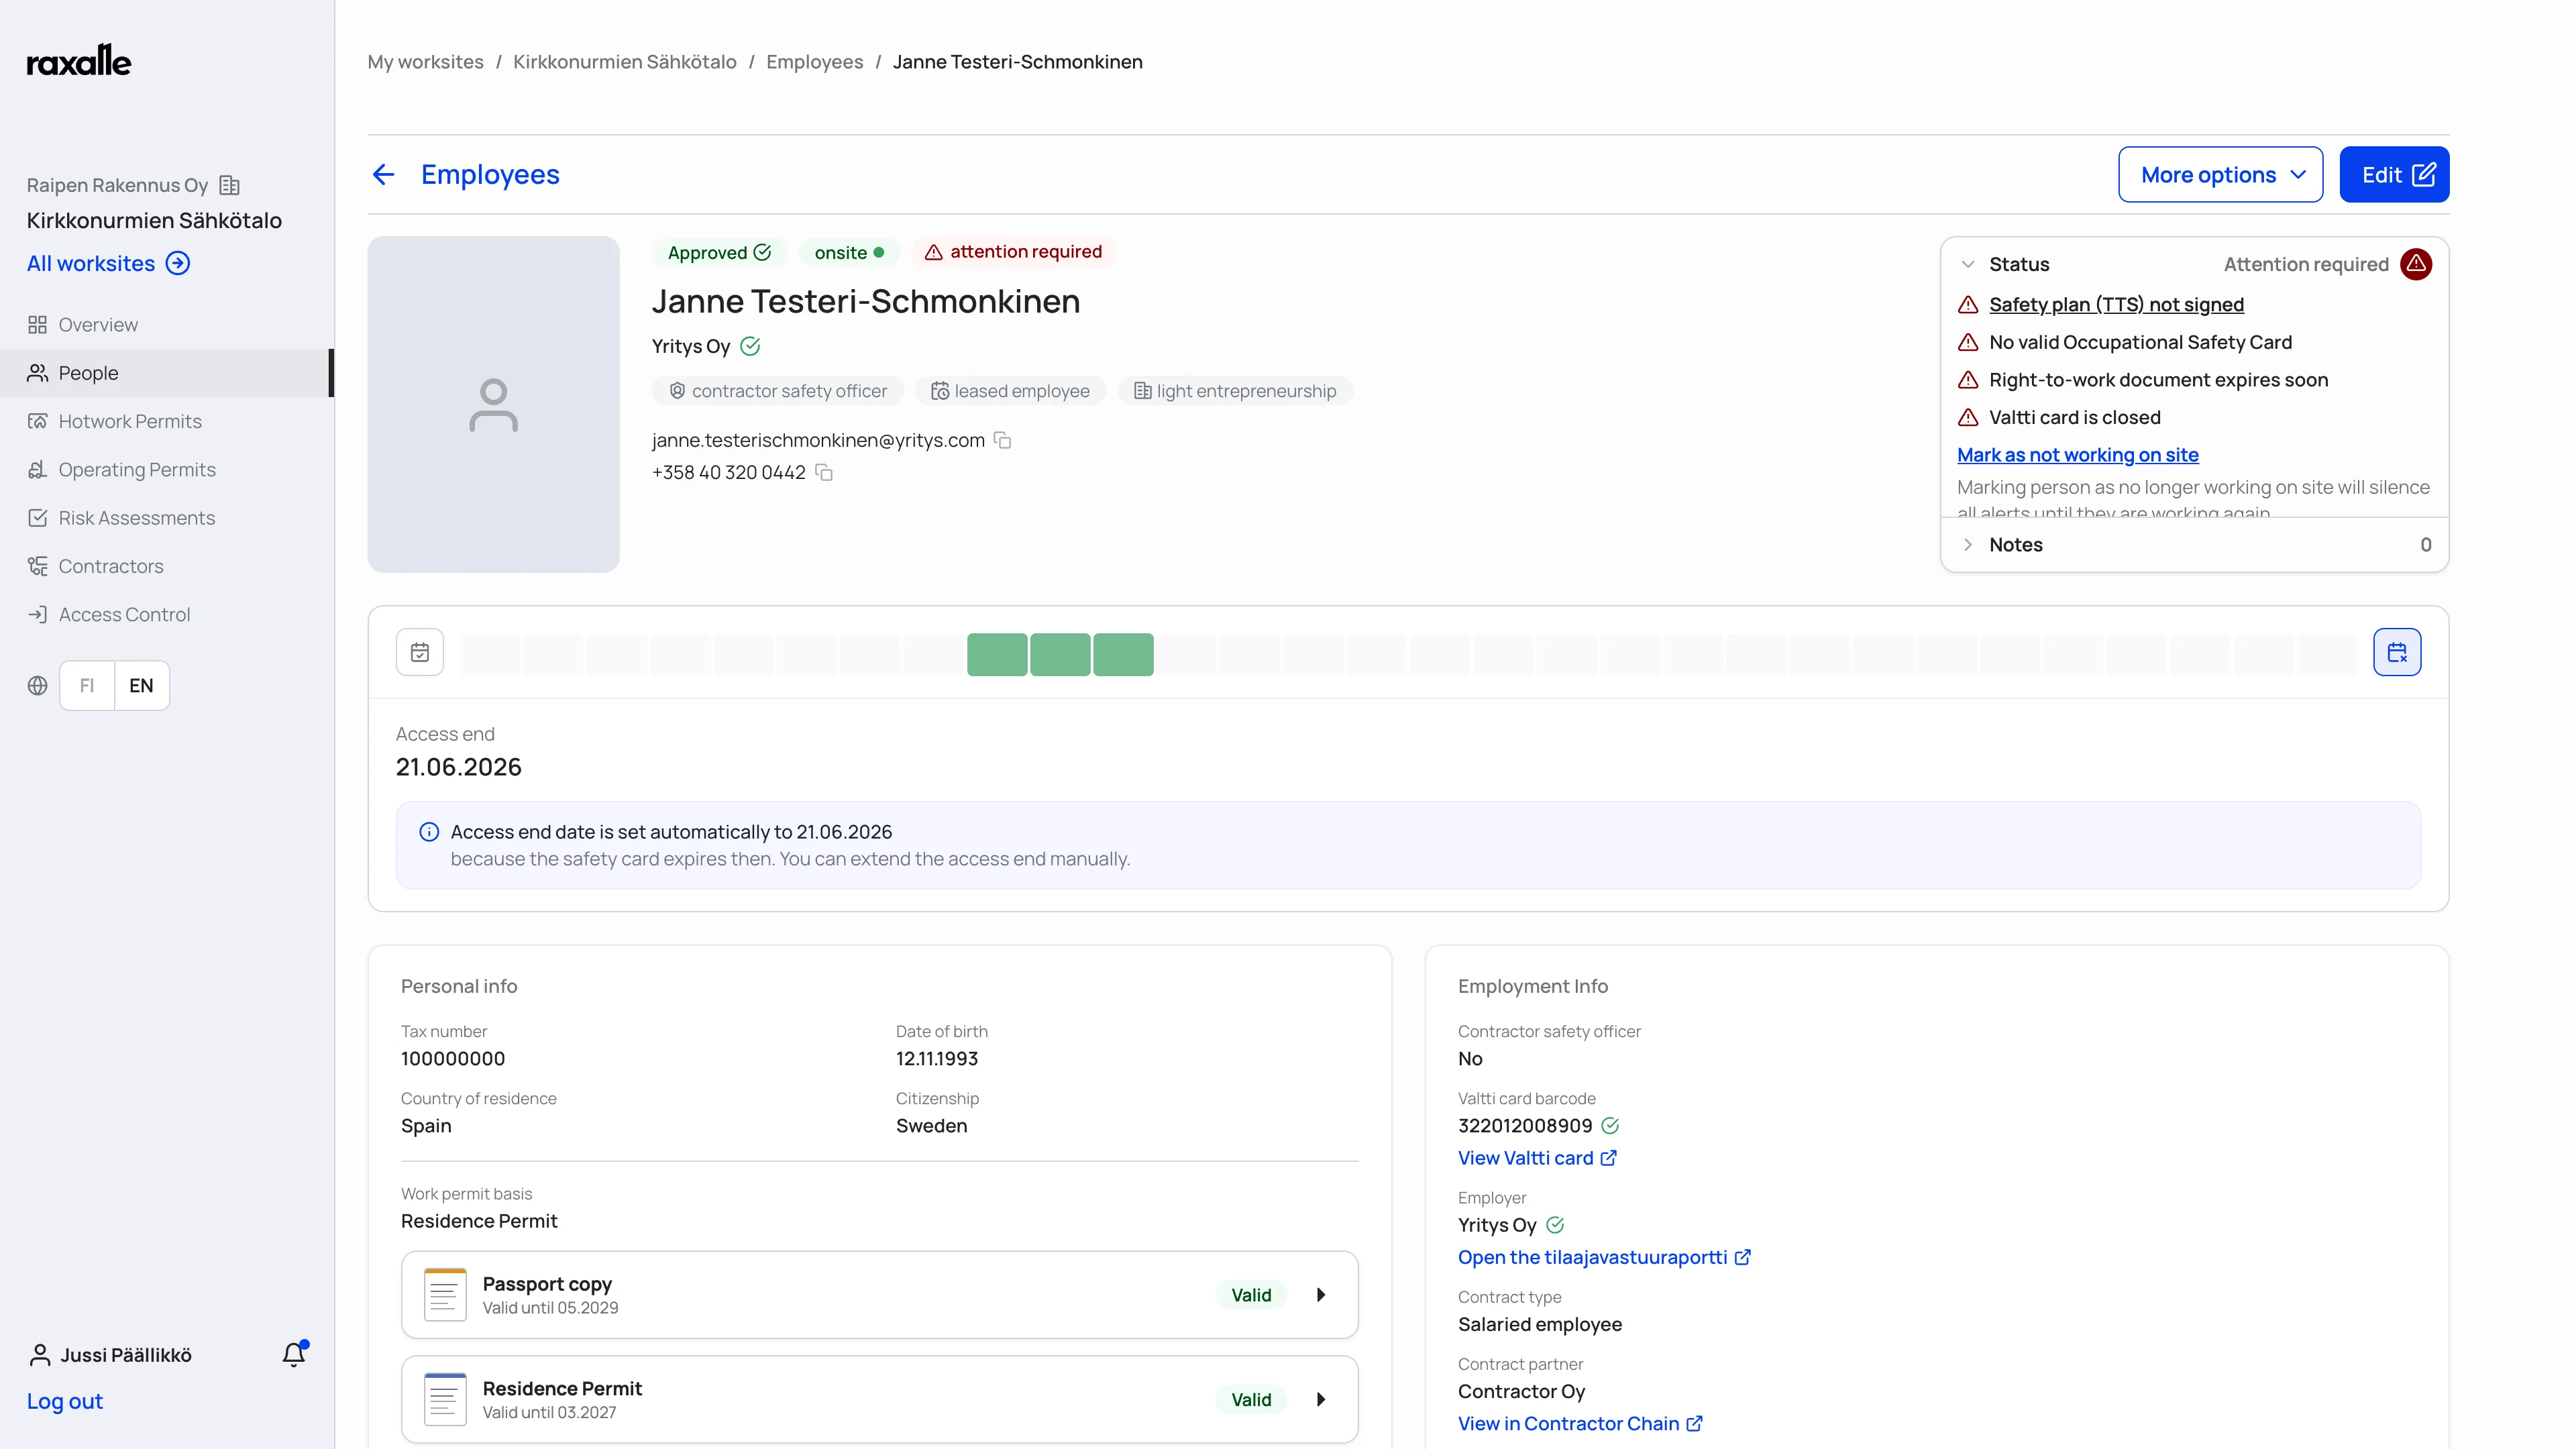Click the first green timeline block
This screenshot has width=2576, height=1449.
(997, 654)
